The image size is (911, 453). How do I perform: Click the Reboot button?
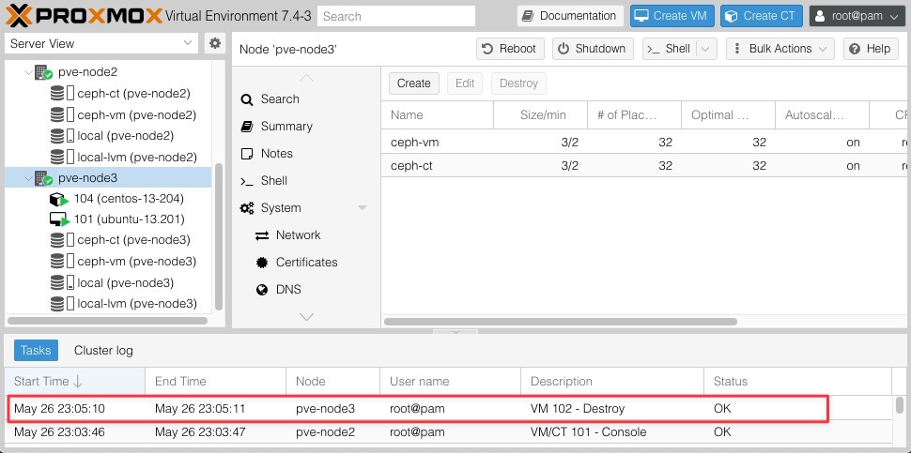click(510, 49)
